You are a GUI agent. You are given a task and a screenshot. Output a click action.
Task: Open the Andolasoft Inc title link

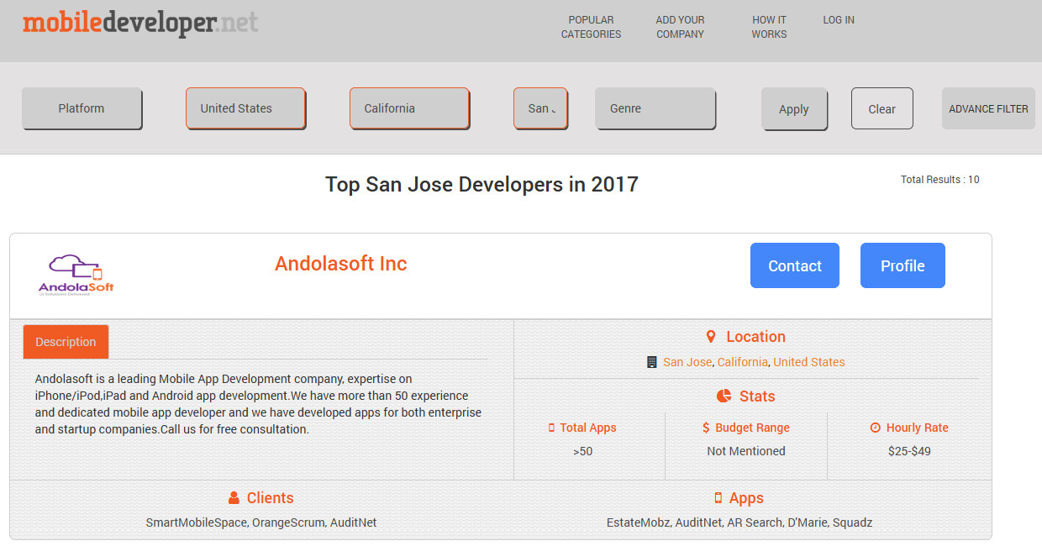(341, 264)
